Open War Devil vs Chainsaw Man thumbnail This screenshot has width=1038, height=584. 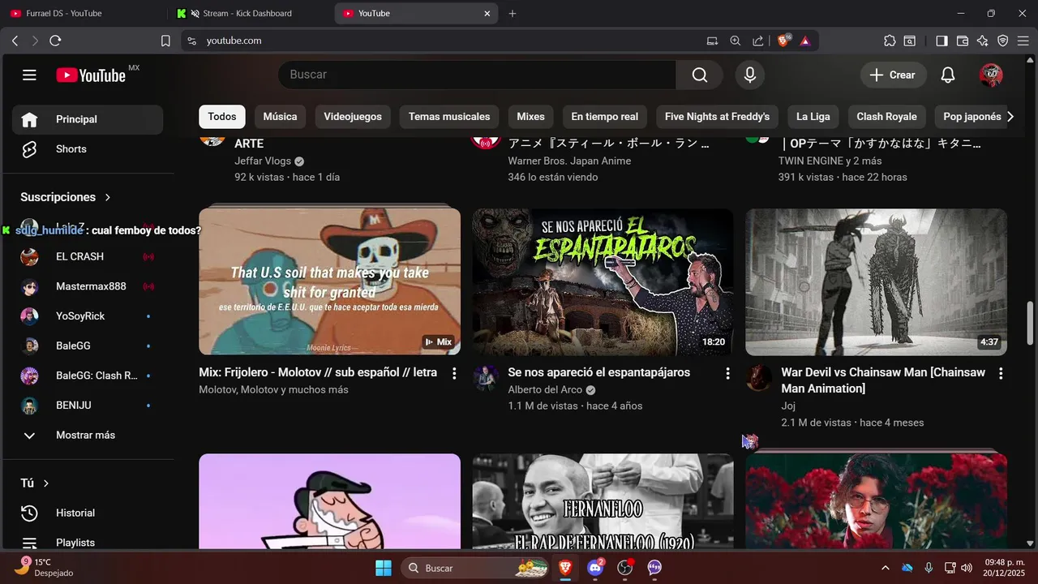[876, 281]
